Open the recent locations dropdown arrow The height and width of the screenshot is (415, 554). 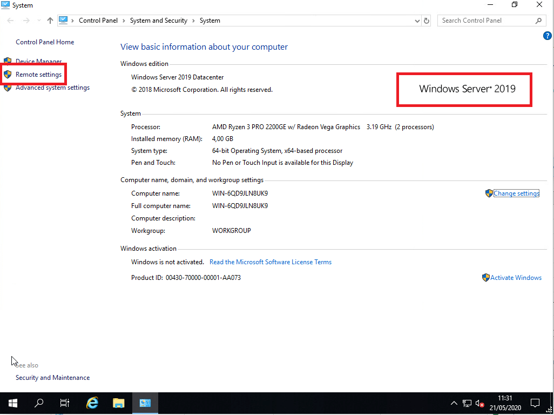click(x=39, y=21)
